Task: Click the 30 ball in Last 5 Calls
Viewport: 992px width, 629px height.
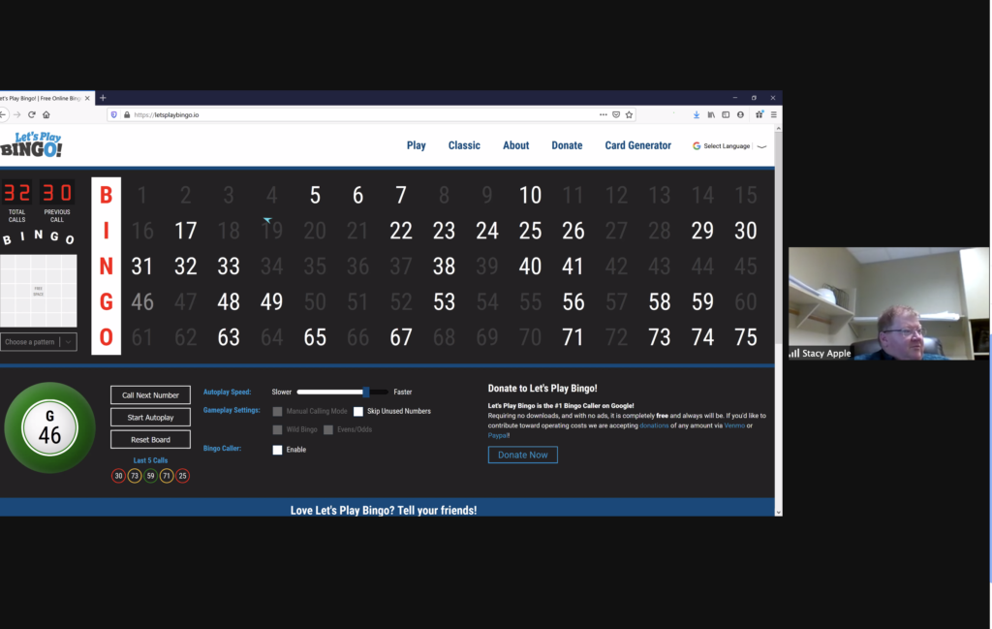Action: click(x=118, y=476)
